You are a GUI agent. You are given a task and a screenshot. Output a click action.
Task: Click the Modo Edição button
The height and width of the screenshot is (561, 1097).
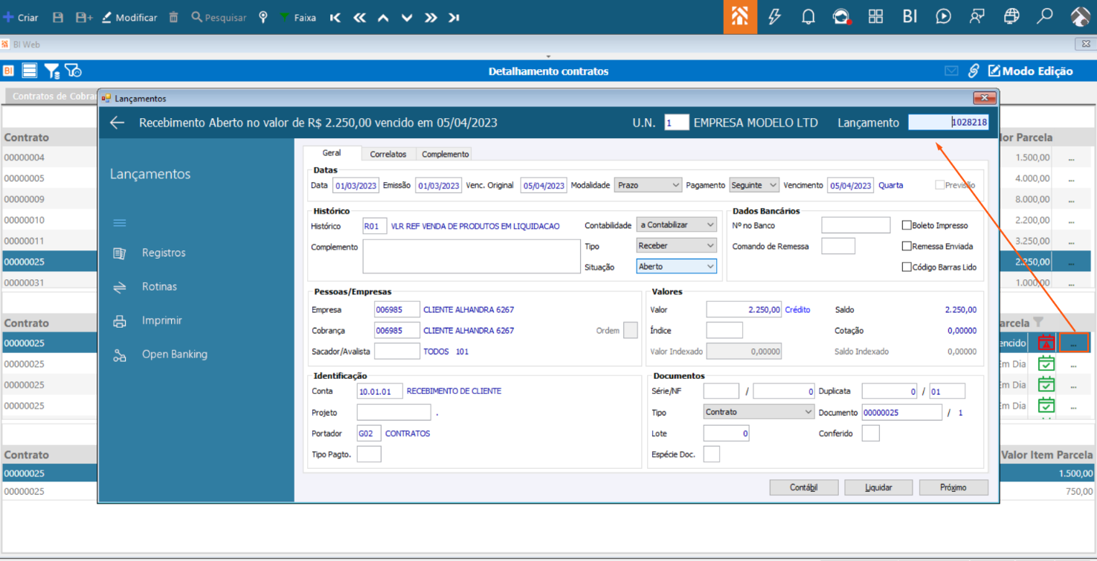coord(1031,71)
